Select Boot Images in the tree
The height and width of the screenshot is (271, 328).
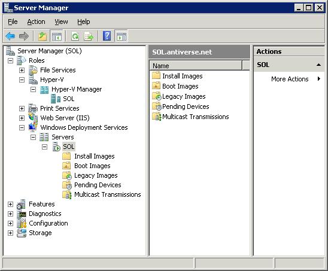click(92, 166)
